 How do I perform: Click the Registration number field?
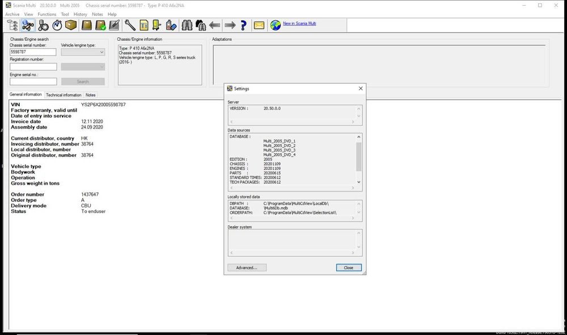pos(33,66)
